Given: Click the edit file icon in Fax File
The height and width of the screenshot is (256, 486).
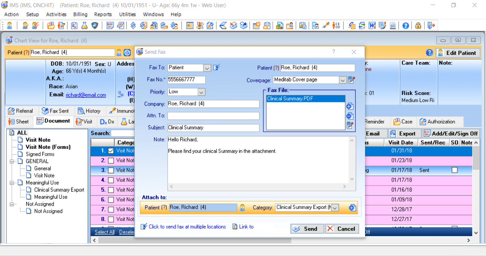Looking at the screenshot, I should click(350, 125).
